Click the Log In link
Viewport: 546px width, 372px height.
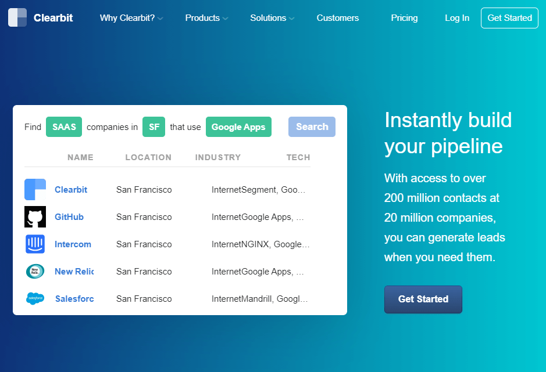click(457, 18)
